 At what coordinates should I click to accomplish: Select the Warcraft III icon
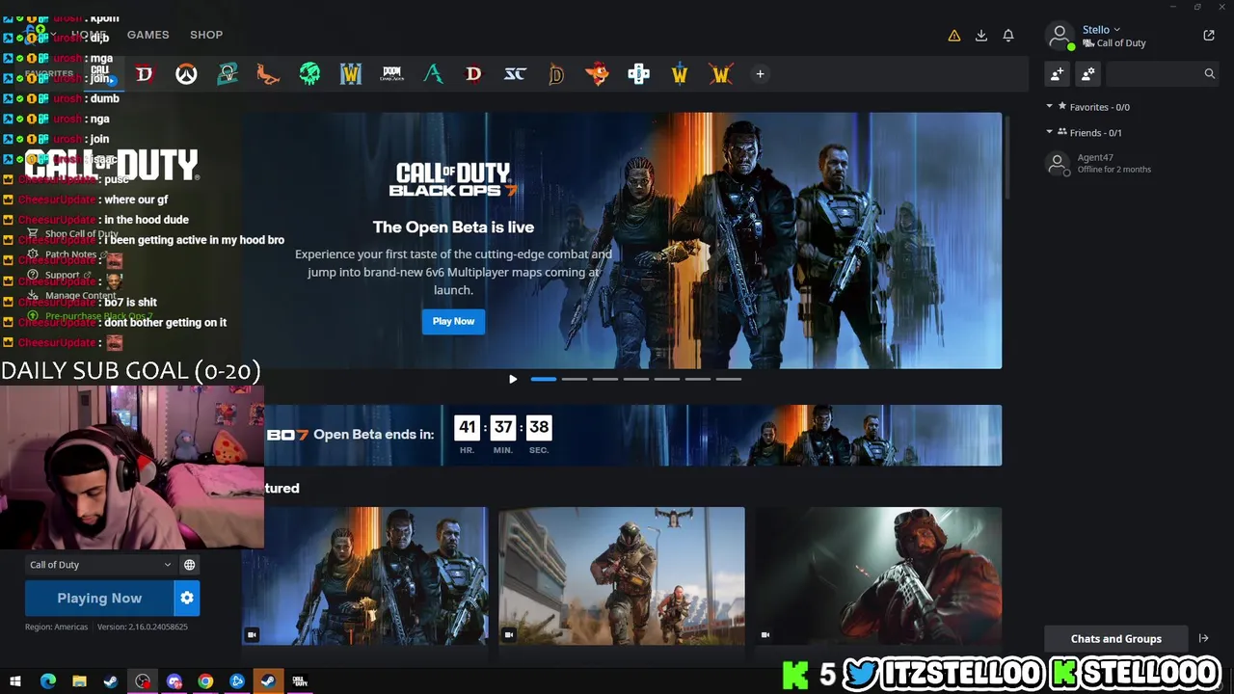coord(351,74)
